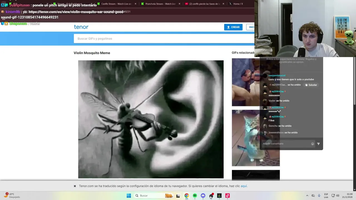Close the YouTube tab

[223, 4]
